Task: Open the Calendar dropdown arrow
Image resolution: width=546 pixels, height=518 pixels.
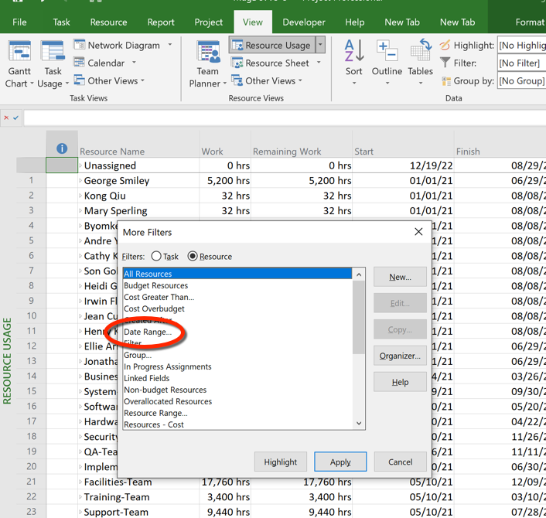Action: (134, 63)
